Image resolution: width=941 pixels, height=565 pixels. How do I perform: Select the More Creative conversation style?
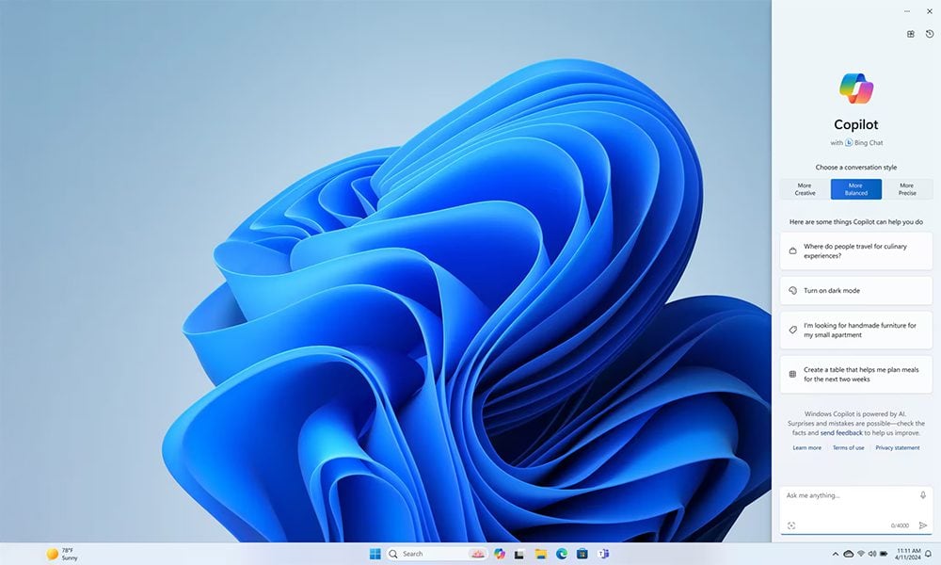[805, 189]
